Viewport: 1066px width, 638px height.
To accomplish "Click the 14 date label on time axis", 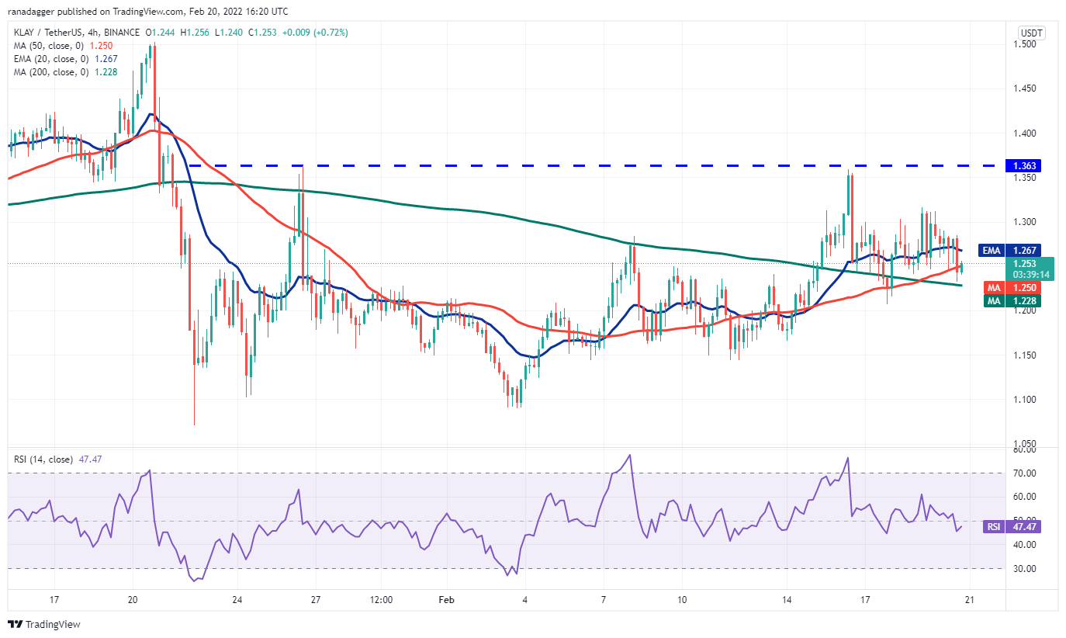I will click(787, 600).
